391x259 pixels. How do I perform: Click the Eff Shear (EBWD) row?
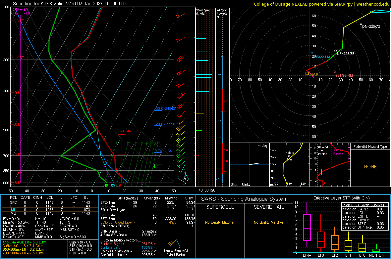148,226
